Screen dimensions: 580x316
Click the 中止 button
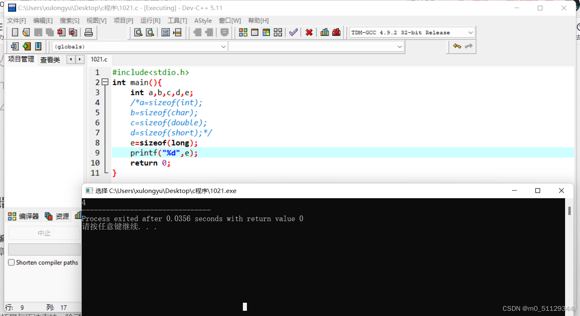pos(44,233)
